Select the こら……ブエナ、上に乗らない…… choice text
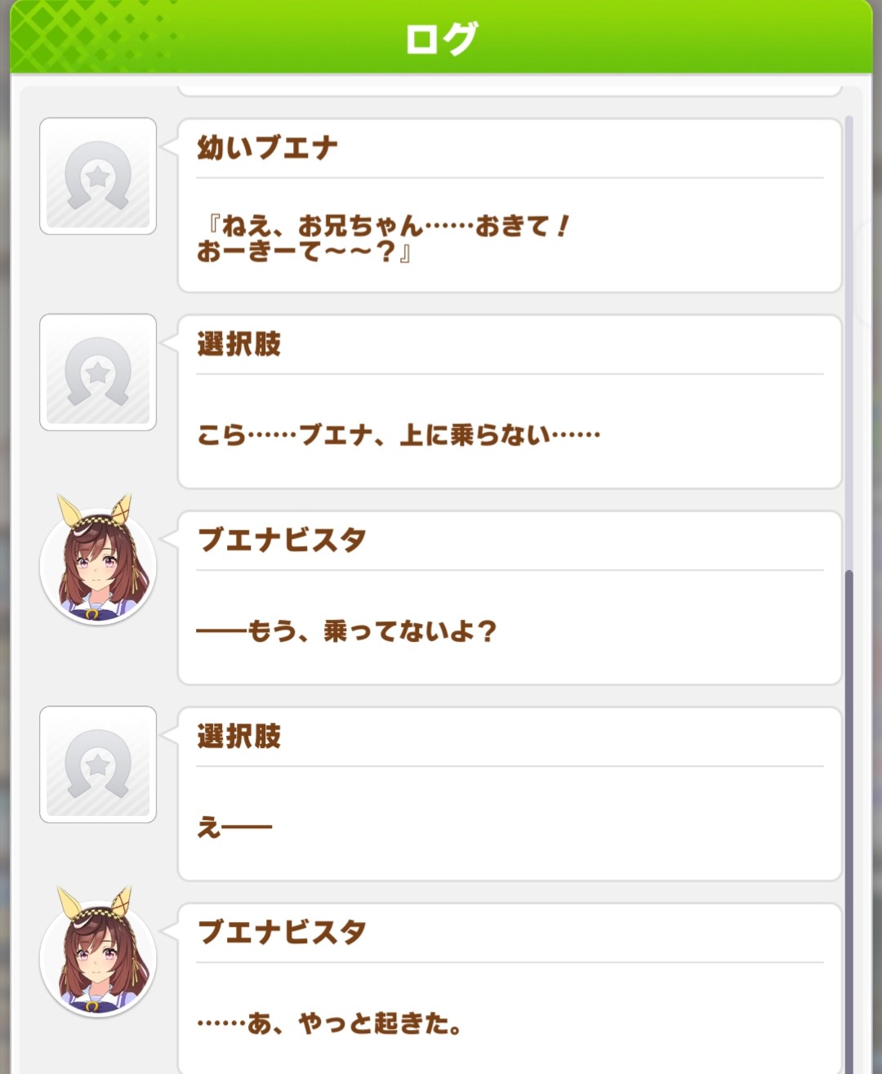This screenshot has width=882, height=1074. (x=399, y=435)
